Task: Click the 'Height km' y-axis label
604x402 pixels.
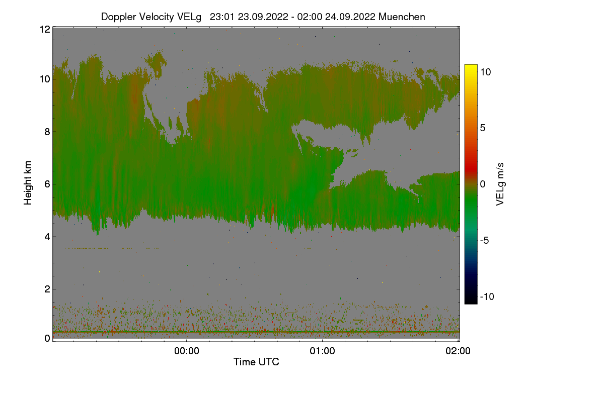Action: click(x=28, y=183)
